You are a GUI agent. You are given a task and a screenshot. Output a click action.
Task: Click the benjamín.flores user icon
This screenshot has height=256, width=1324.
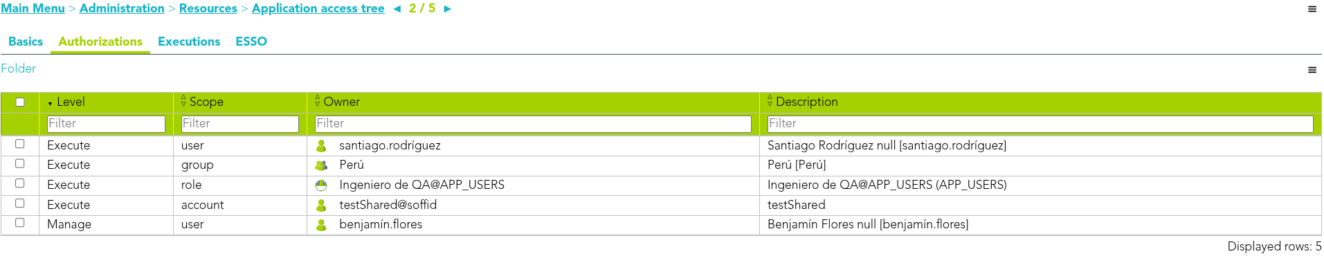321,225
